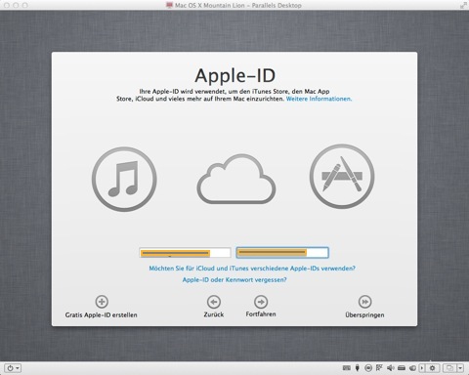Image resolution: width=469 pixels, height=375 pixels.
Task: Click the shared folders flag icon in status bar
Action: point(379,368)
